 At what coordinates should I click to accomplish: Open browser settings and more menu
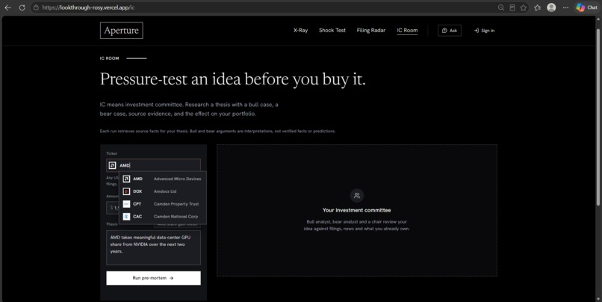(x=565, y=7)
